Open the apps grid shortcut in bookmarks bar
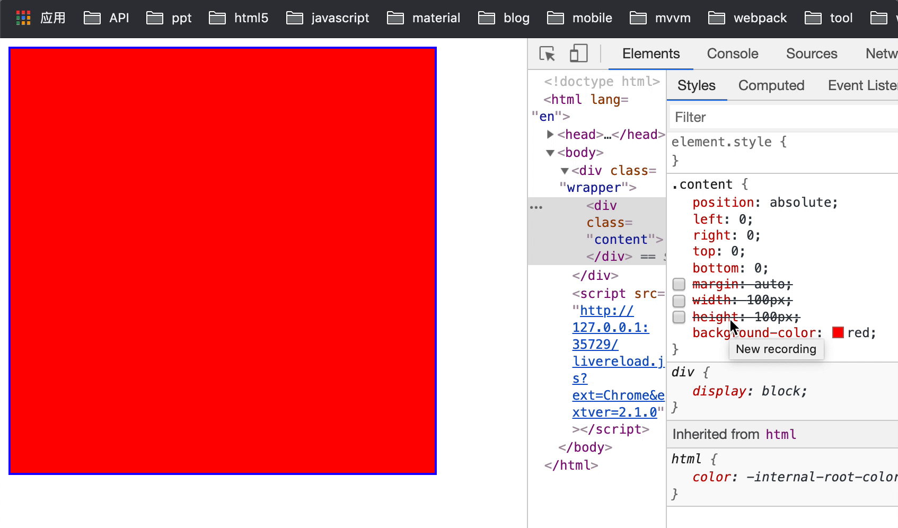898x528 pixels. tap(23, 18)
